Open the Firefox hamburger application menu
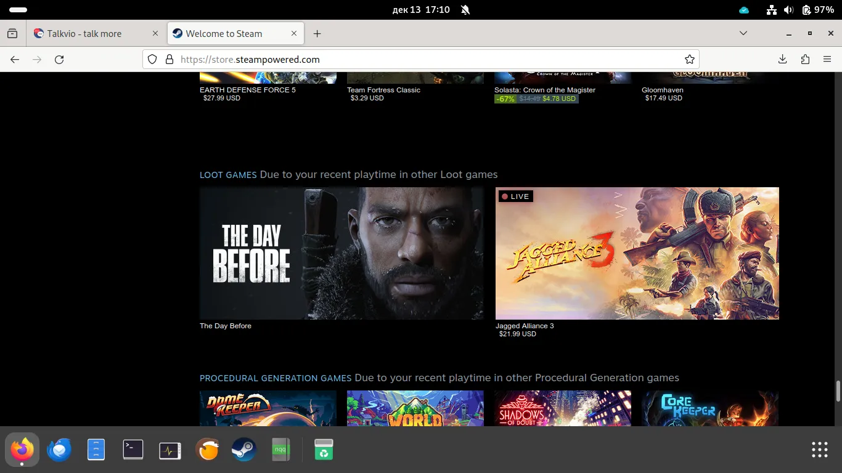 (x=827, y=60)
